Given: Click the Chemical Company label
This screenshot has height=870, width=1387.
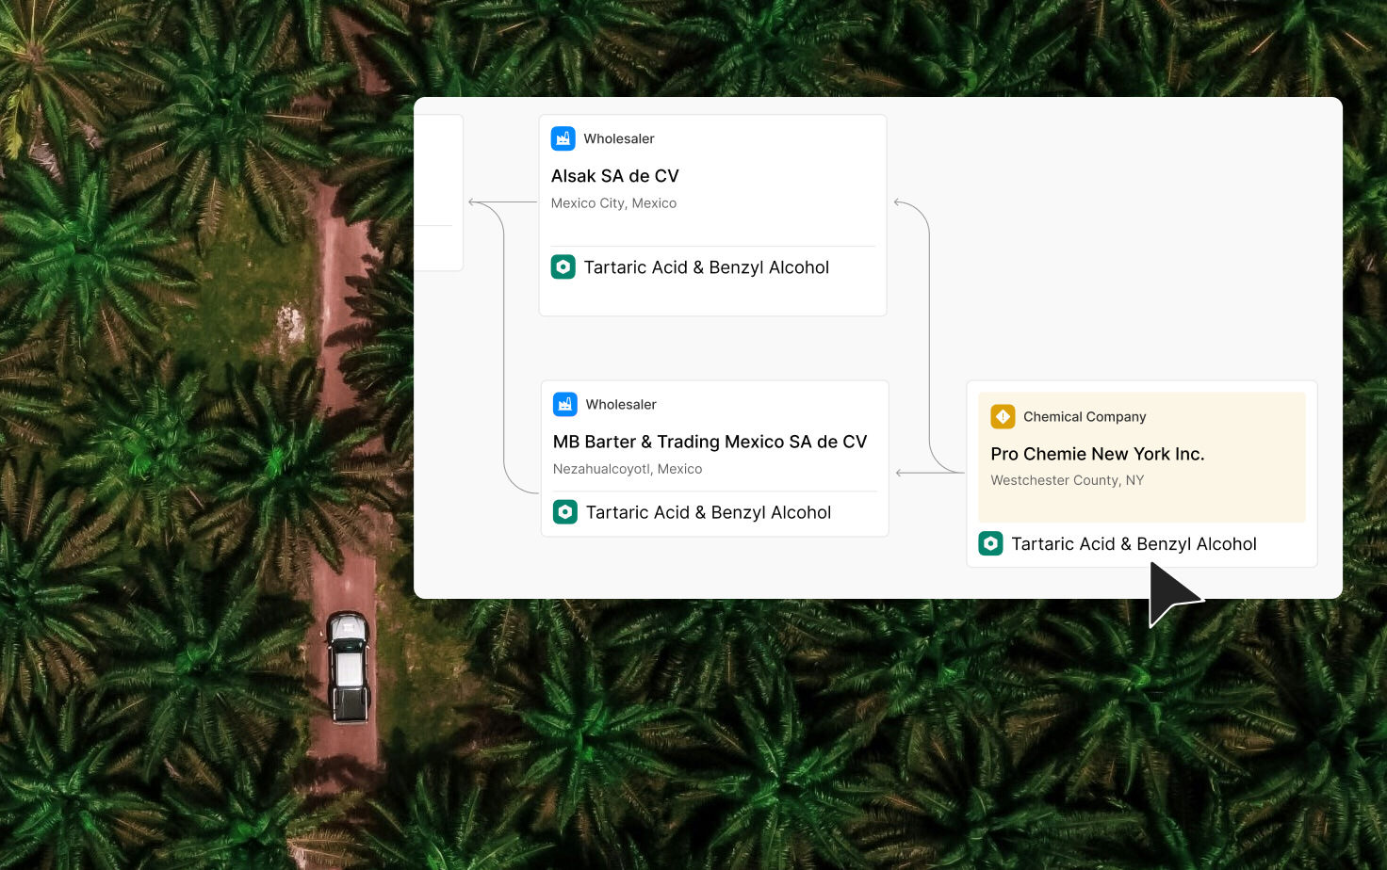Looking at the screenshot, I should point(1085,416).
